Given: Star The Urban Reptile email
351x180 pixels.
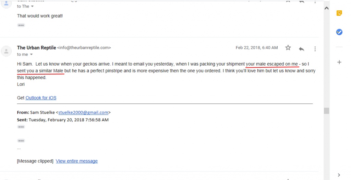Looking at the screenshot, I should [288, 48].
